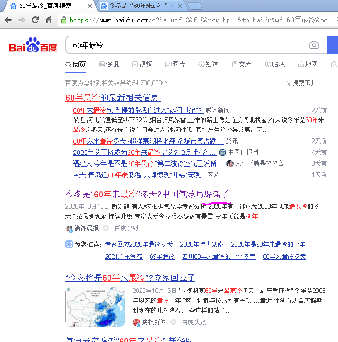Click the blue Baidu search button
The image size is (338, 342).
point(333,45)
